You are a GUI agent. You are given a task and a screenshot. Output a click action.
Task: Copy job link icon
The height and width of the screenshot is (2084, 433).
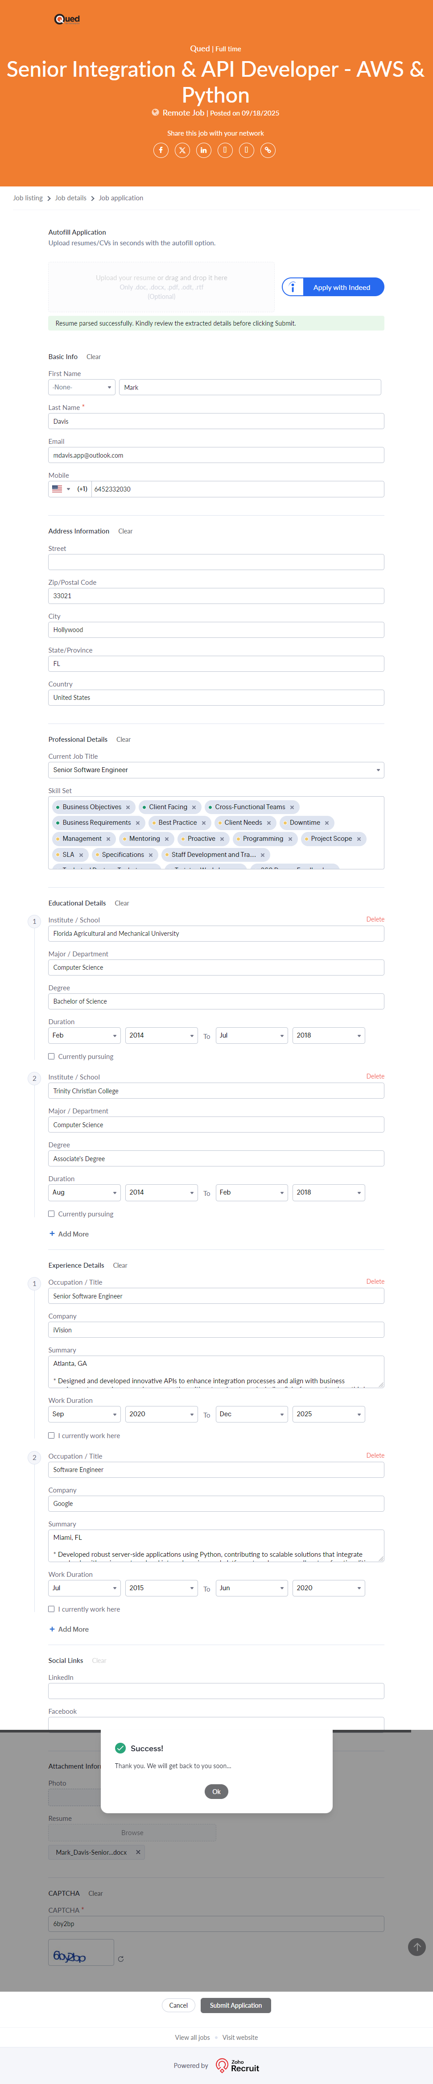click(x=268, y=150)
